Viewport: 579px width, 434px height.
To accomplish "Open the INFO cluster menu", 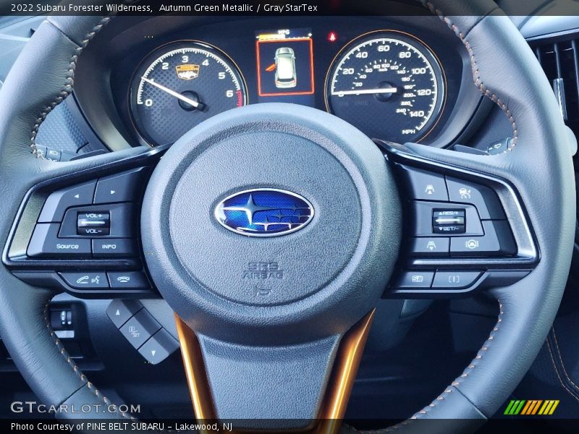I will tap(109, 247).
